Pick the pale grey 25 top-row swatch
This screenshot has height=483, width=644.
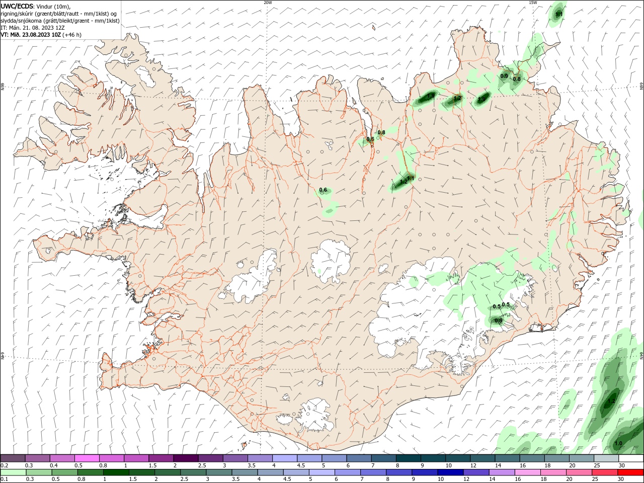(606, 458)
